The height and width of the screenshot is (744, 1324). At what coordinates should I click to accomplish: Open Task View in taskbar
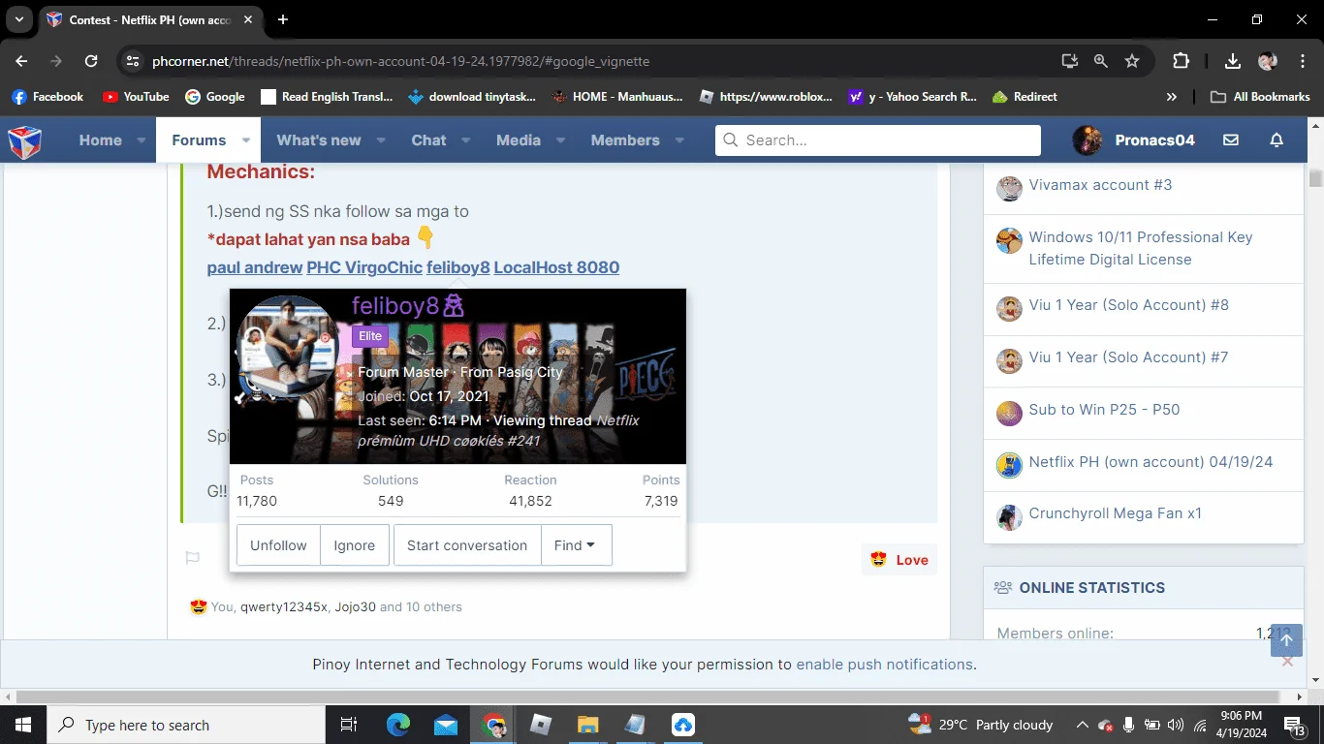[x=349, y=725]
